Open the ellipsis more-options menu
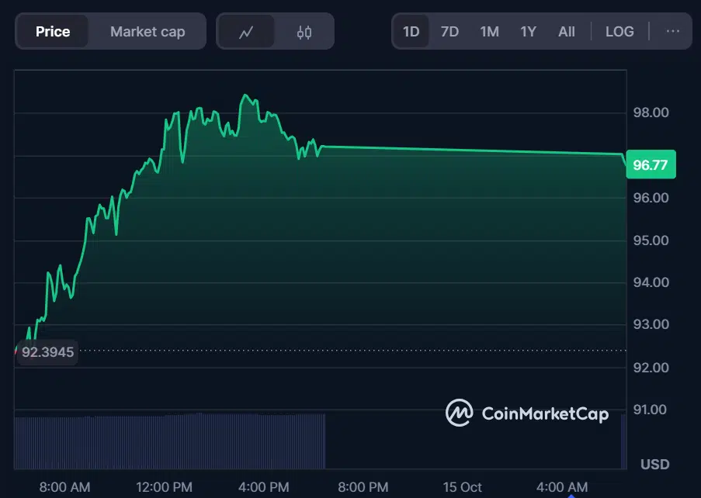Screen dimensions: 701x498 point(672,31)
